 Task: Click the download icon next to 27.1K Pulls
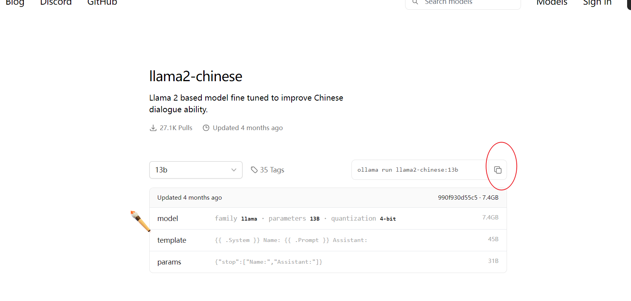click(x=153, y=128)
